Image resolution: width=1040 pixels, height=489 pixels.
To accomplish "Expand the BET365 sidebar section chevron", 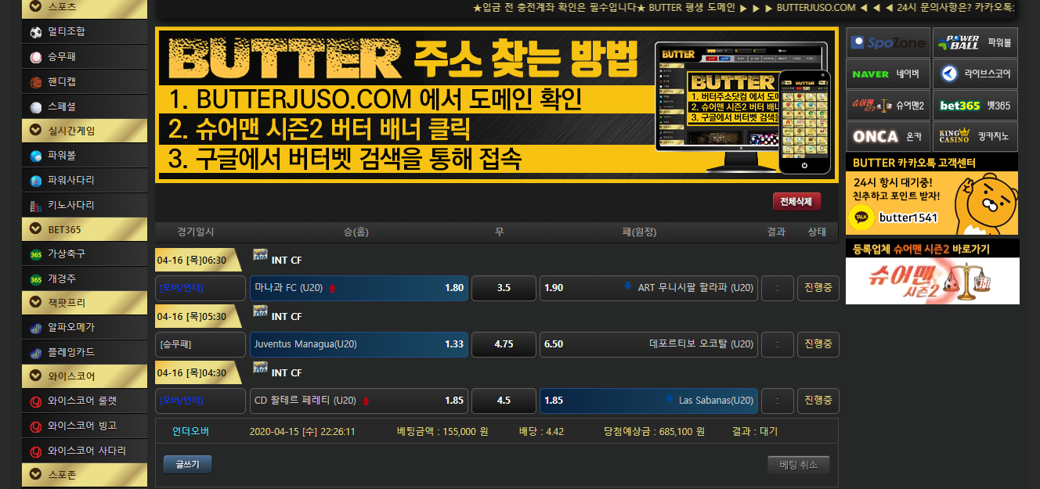I will [x=35, y=229].
